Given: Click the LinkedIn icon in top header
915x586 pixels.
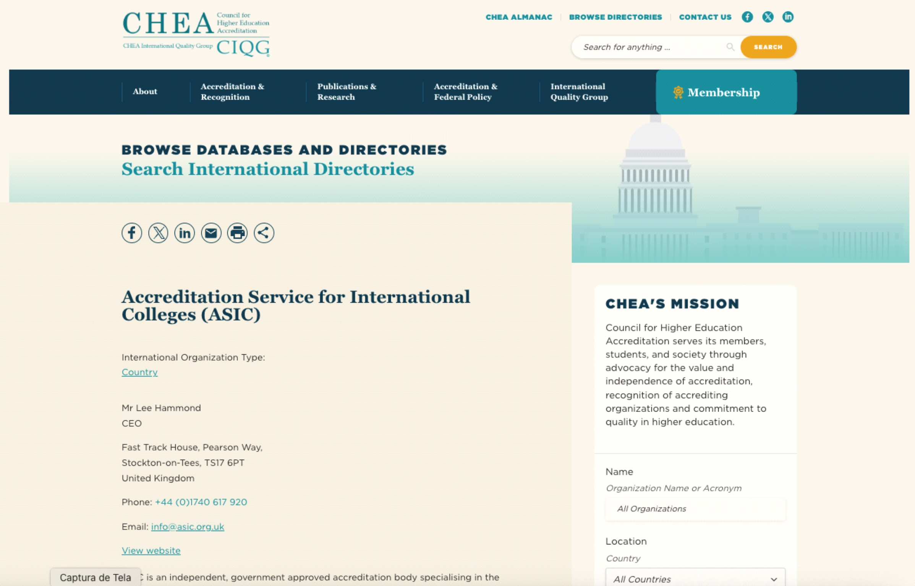Looking at the screenshot, I should [788, 17].
